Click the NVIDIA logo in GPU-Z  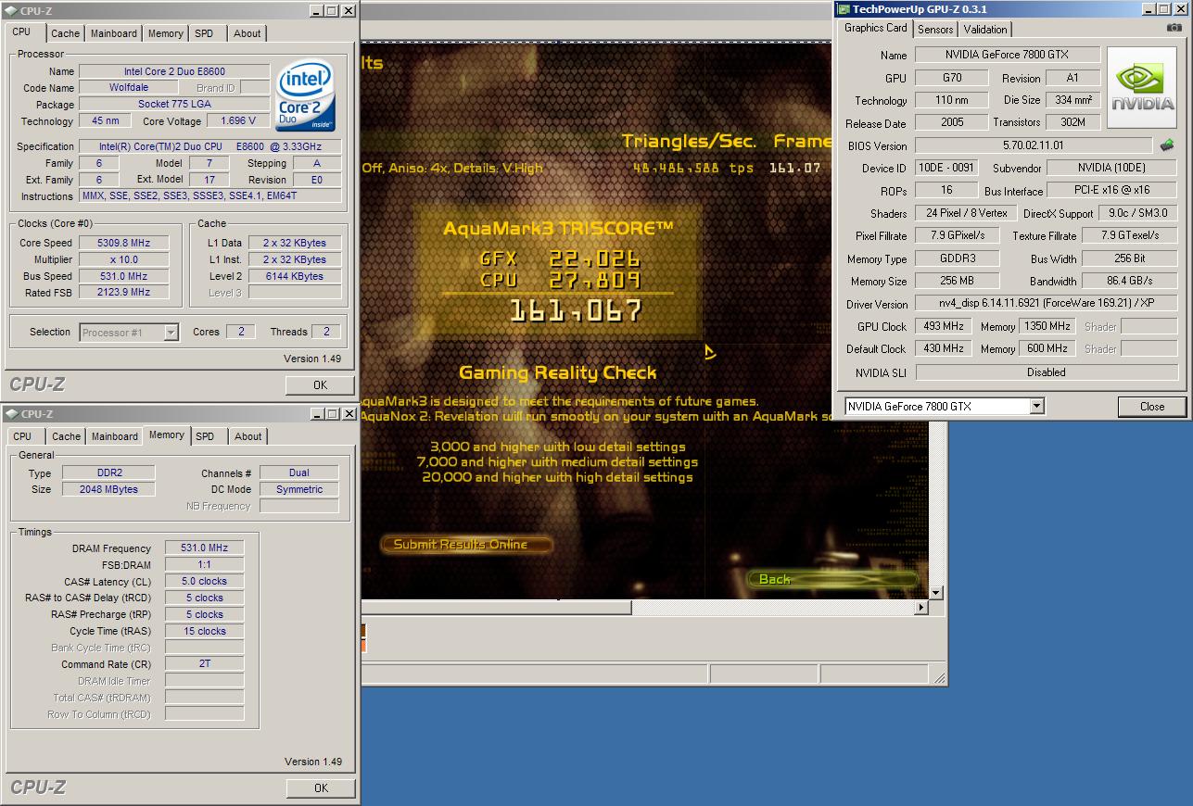[1142, 88]
